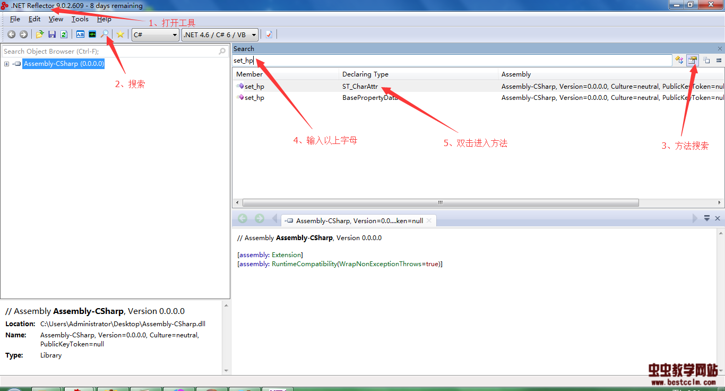The height and width of the screenshot is (391, 725).
Task: Open the C# language dropdown
Action: click(156, 35)
